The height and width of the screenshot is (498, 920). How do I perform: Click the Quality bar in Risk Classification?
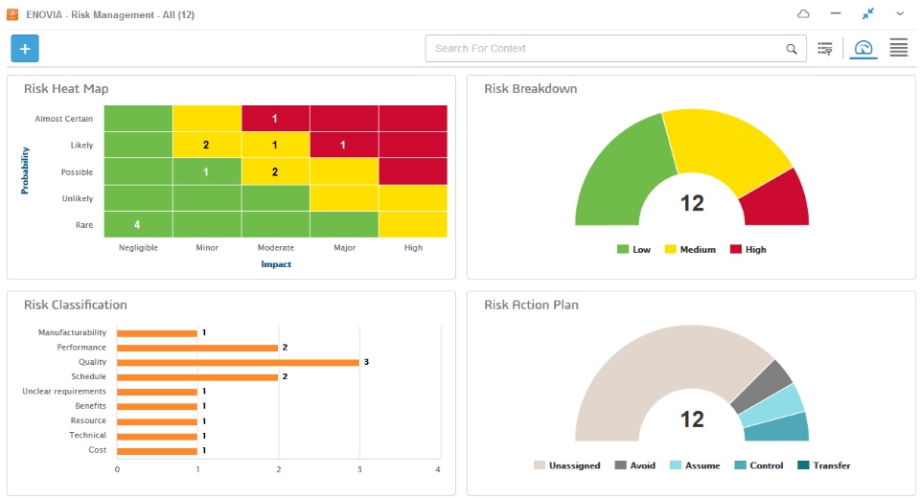238,363
